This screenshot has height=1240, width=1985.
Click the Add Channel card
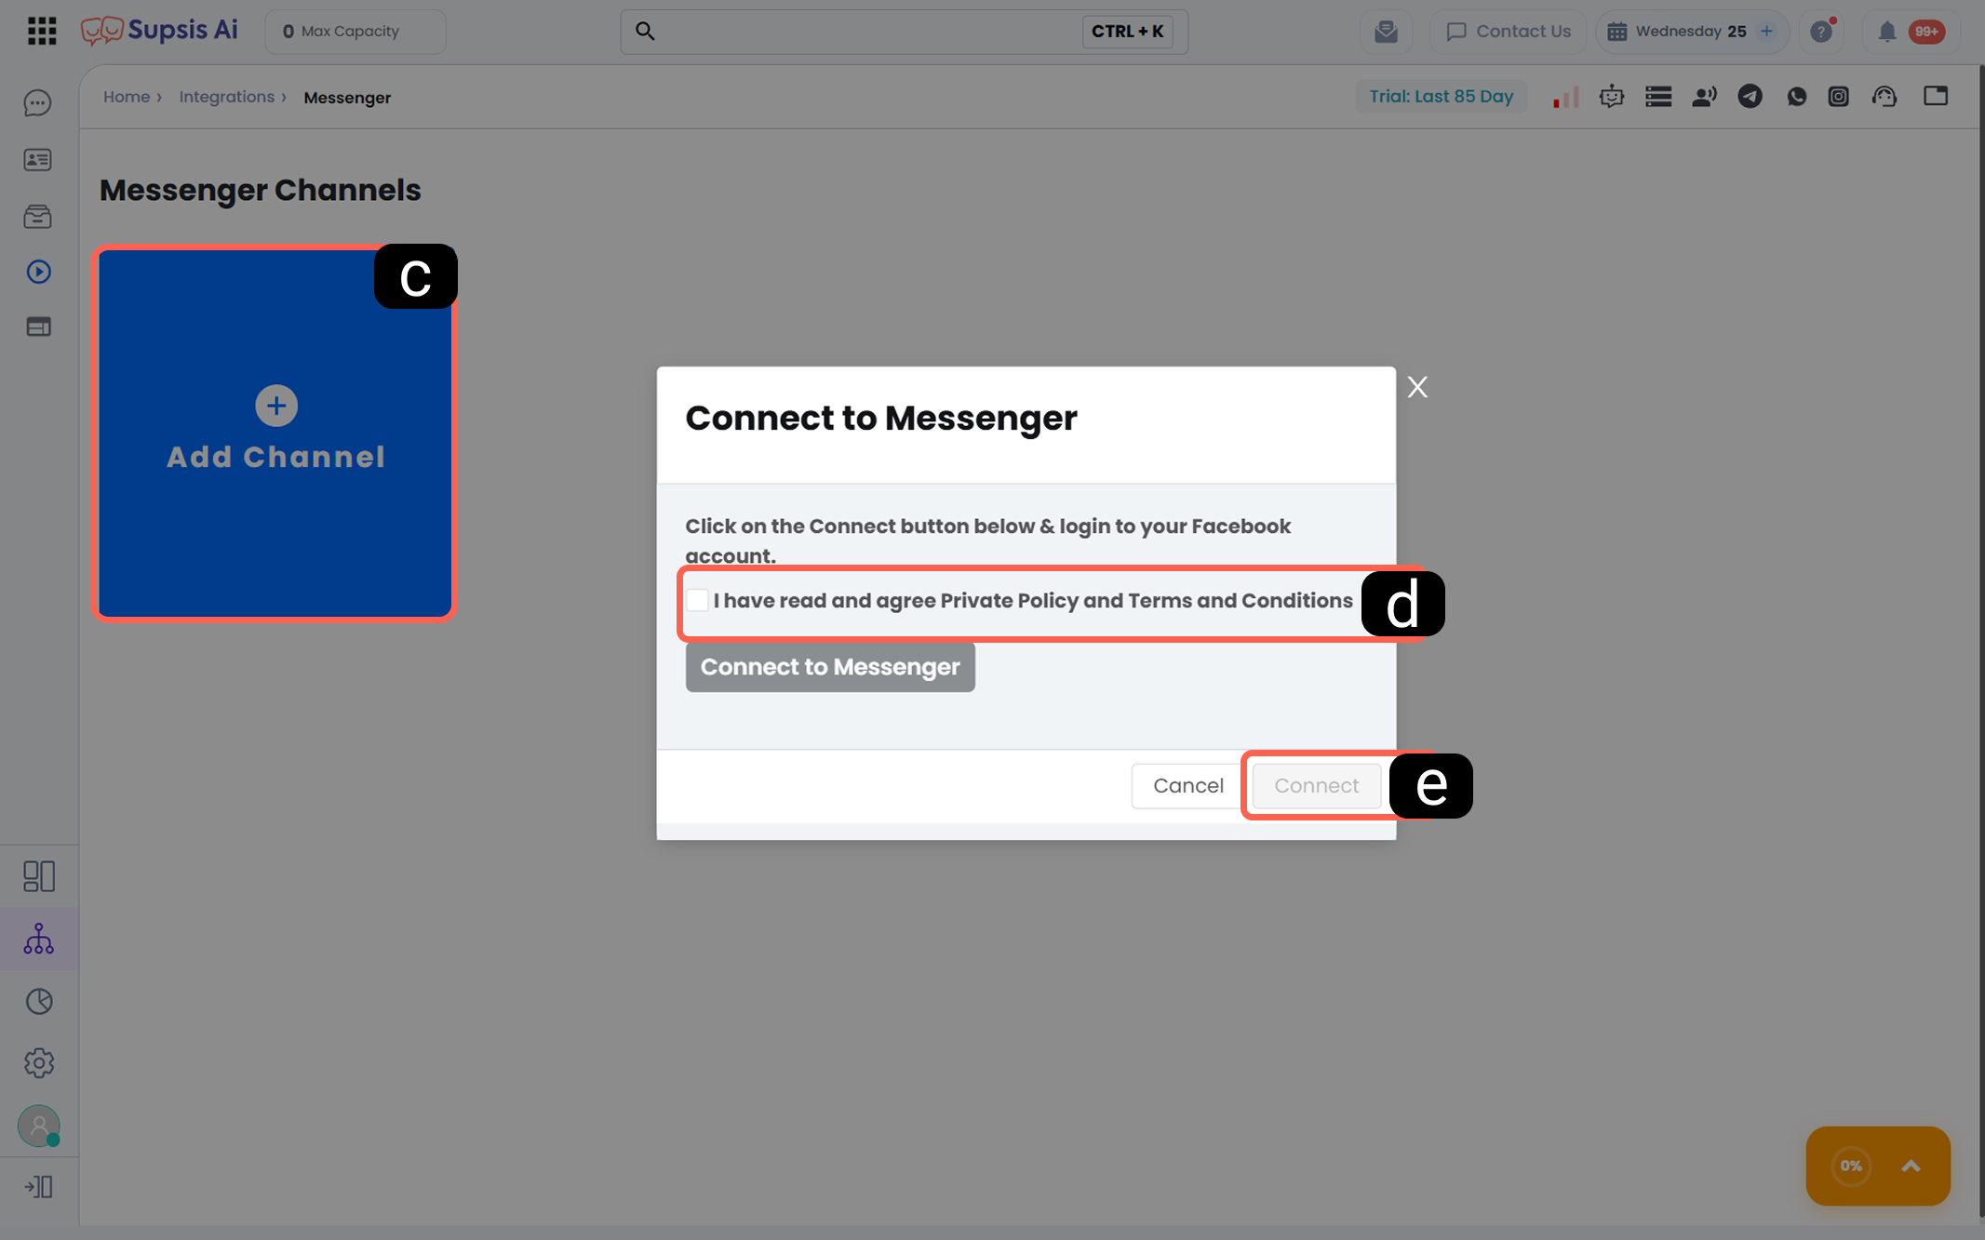pos(275,433)
